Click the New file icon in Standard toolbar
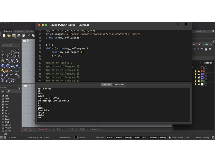 pos(4,36)
